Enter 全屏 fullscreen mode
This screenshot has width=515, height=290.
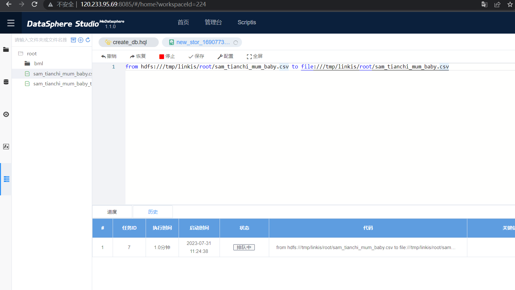(x=255, y=56)
